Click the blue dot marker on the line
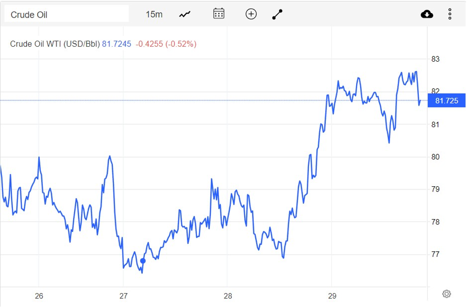 (x=143, y=261)
